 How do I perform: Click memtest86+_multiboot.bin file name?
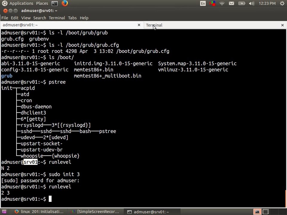click(108, 76)
